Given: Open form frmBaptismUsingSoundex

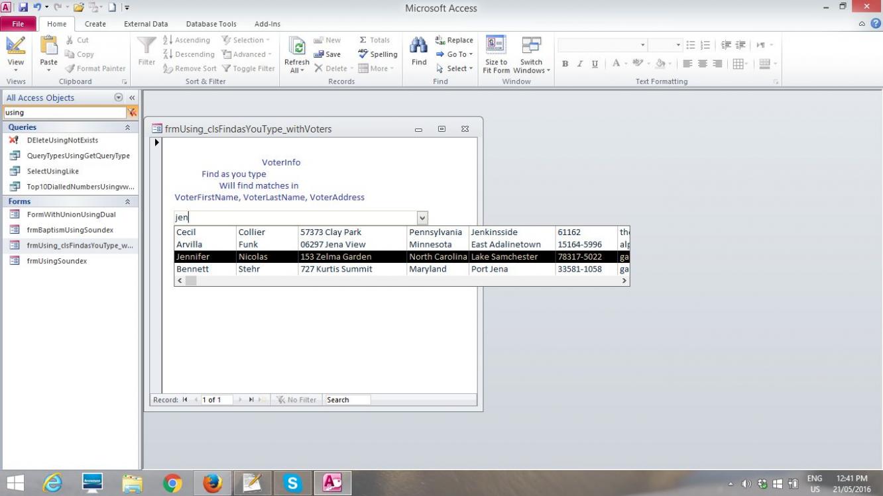Looking at the screenshot, I should (70, 230).
